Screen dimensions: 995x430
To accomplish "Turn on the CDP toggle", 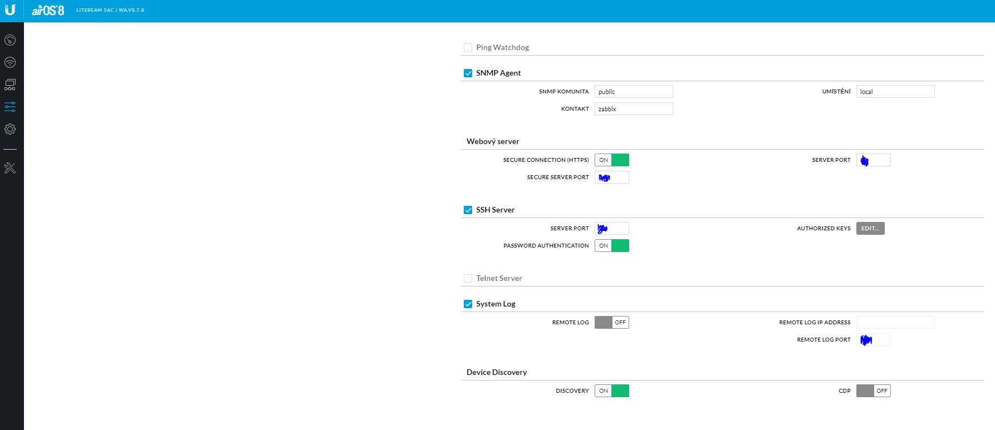I will coord(873,391).
